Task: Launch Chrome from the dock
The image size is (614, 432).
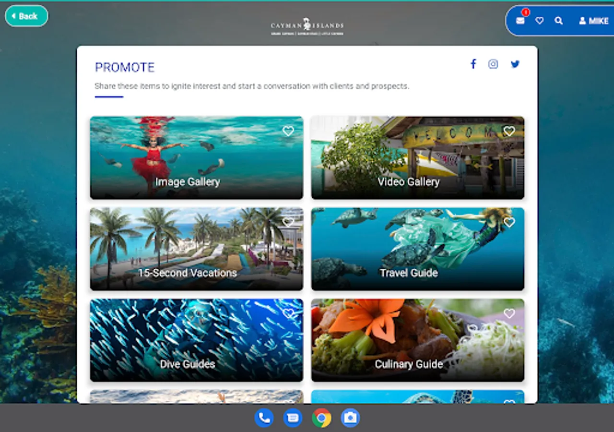Action: pos(321,418)
